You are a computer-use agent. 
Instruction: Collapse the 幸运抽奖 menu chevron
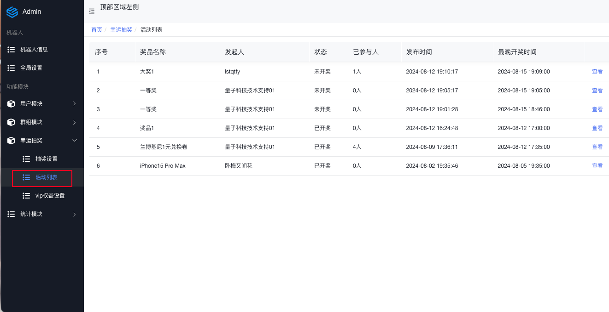75,141
